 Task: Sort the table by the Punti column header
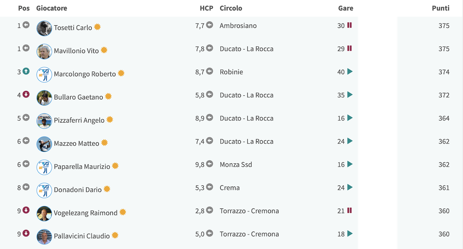coord(441,8)
